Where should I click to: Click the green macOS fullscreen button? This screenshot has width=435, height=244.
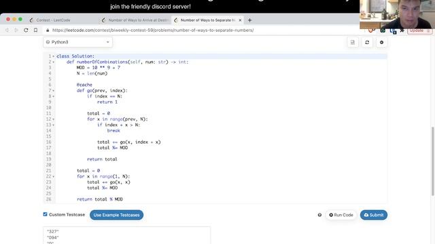20,19
